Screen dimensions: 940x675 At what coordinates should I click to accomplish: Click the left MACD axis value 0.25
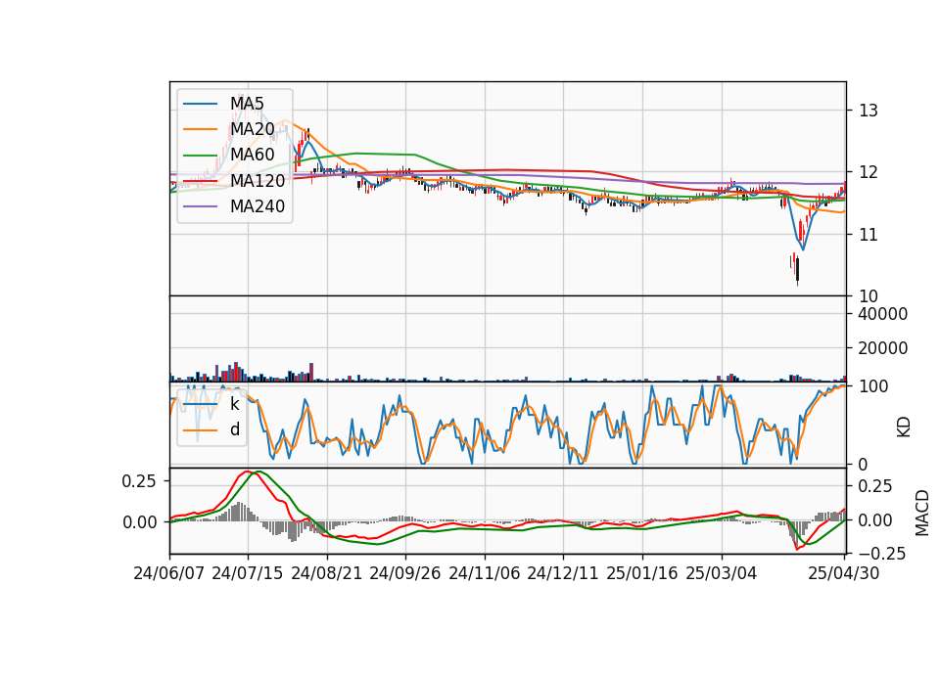[x=139, y=481]
